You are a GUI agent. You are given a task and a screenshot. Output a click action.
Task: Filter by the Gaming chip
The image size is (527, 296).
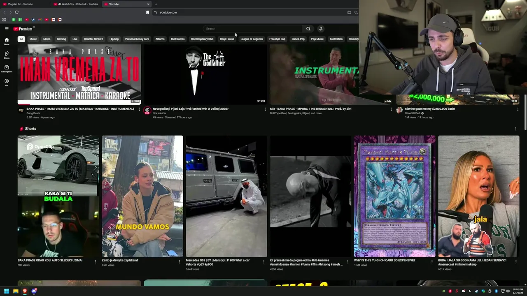[x=61, y=39]
